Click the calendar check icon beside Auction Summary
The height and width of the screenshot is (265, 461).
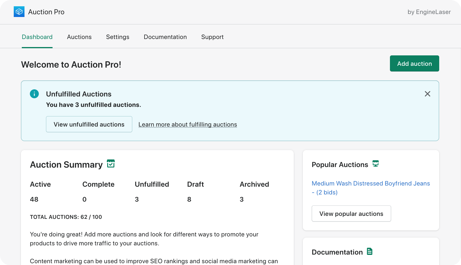click(111, 163)
